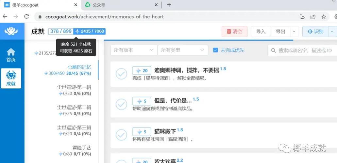Click version tag 2.2 on 皆大欢喜
Image resolution: width=337 pixels, height=163 pixels.
coord(180,160)
